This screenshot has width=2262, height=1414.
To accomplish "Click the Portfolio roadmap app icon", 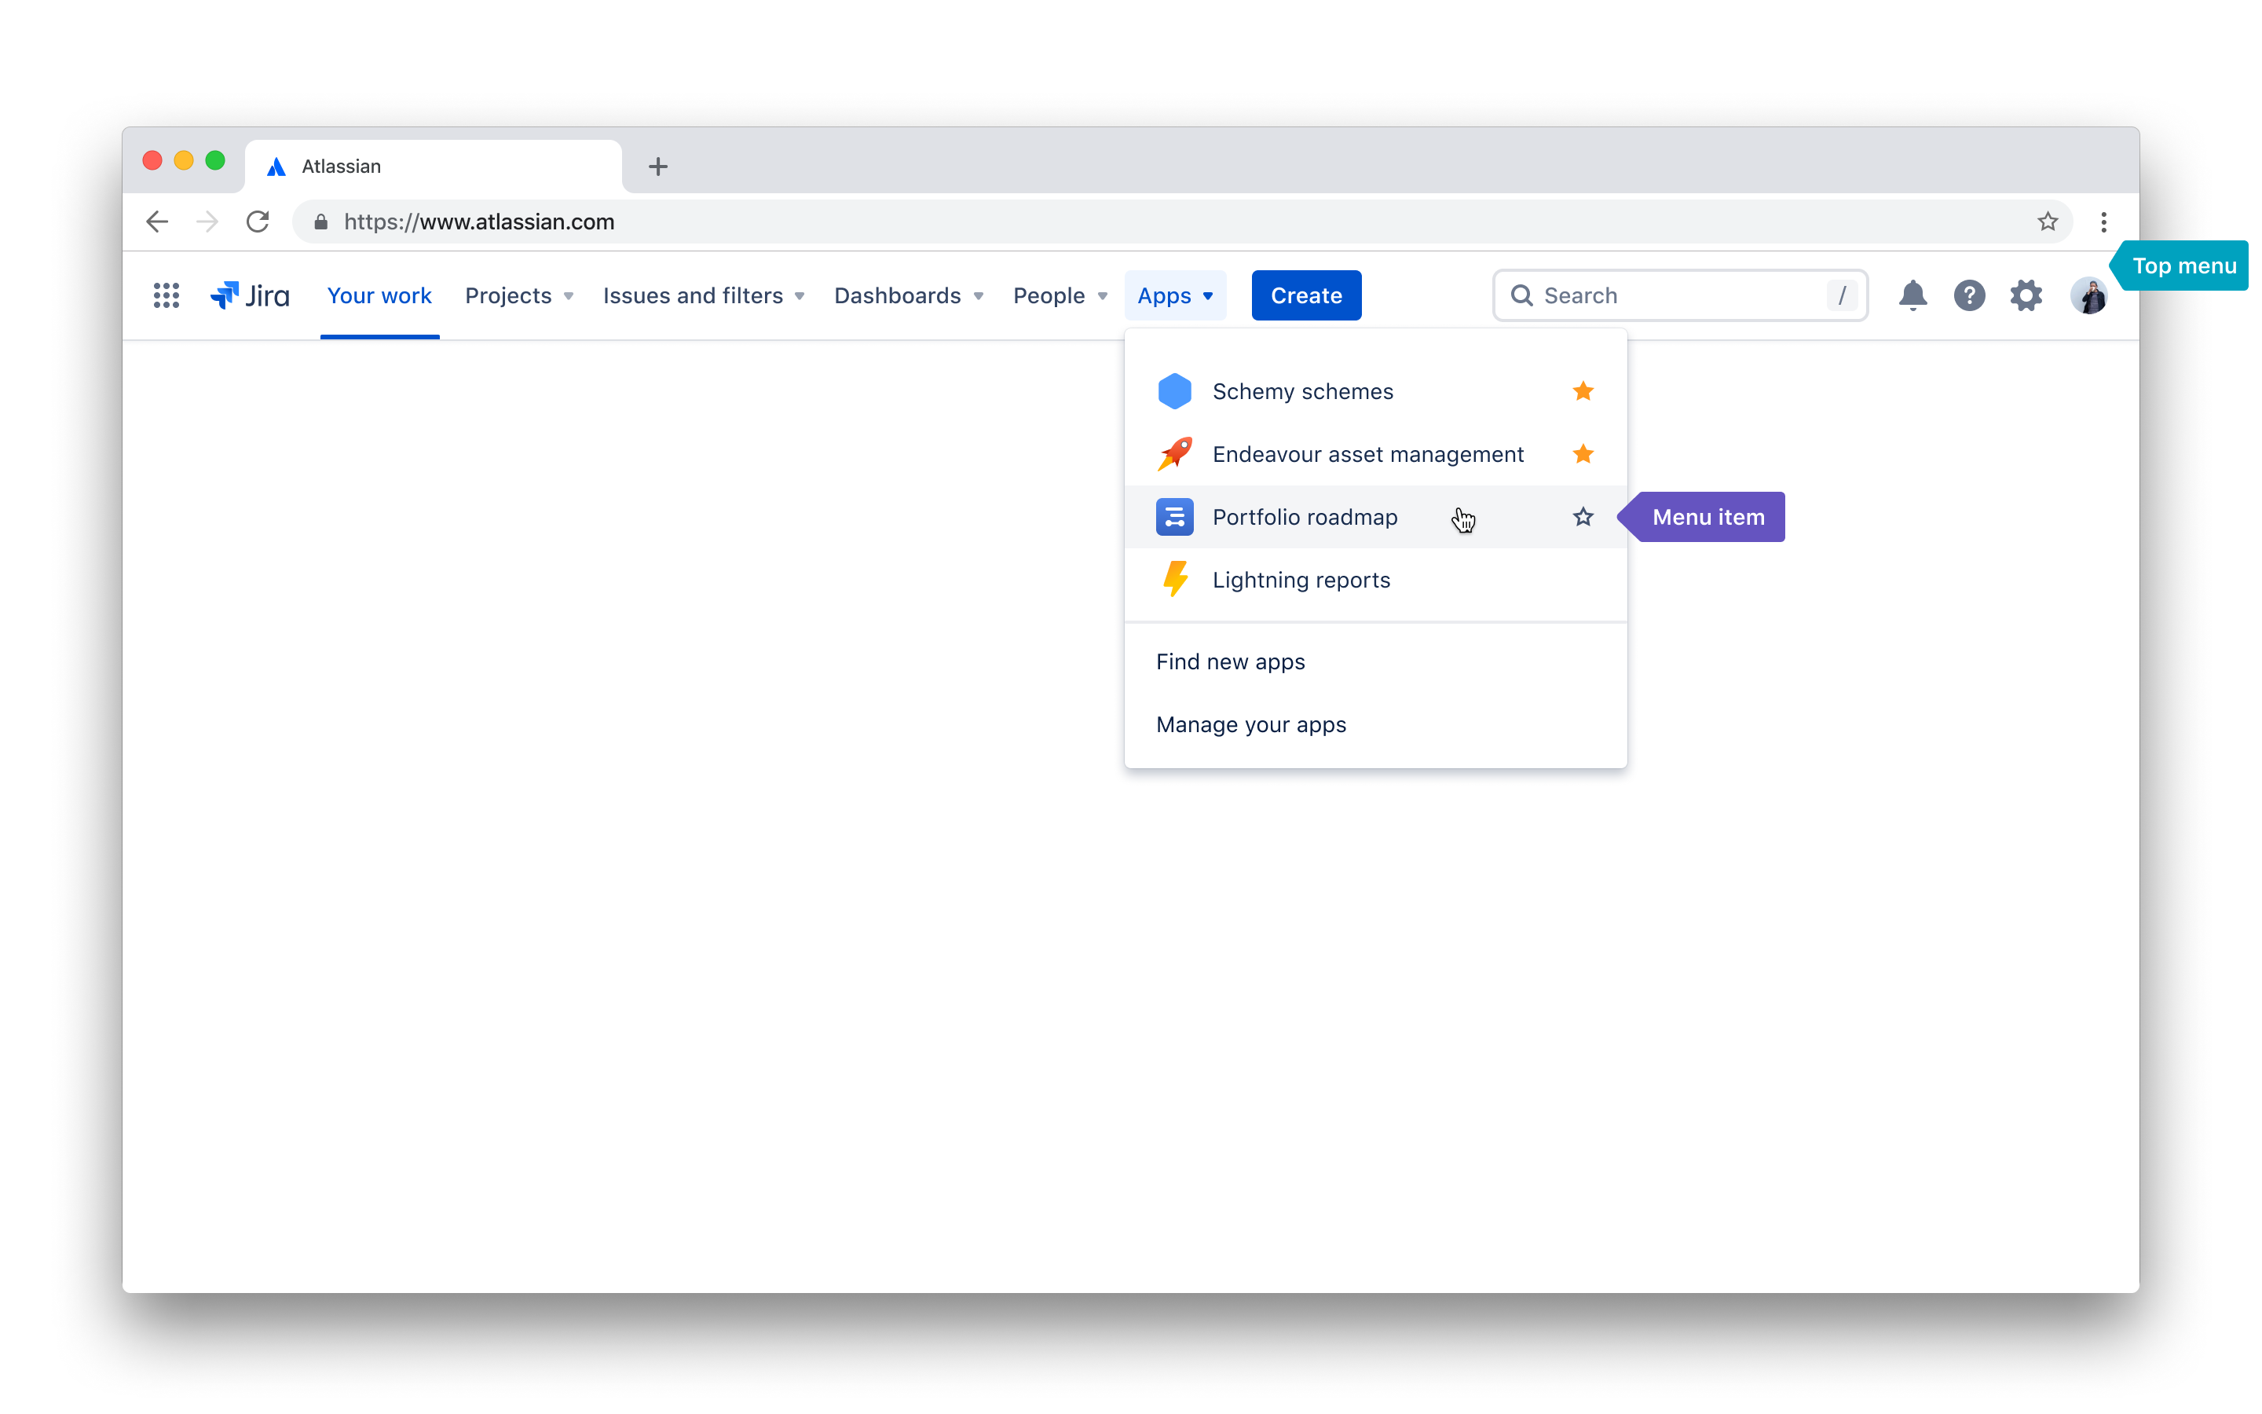I will tap(1174, 516).
